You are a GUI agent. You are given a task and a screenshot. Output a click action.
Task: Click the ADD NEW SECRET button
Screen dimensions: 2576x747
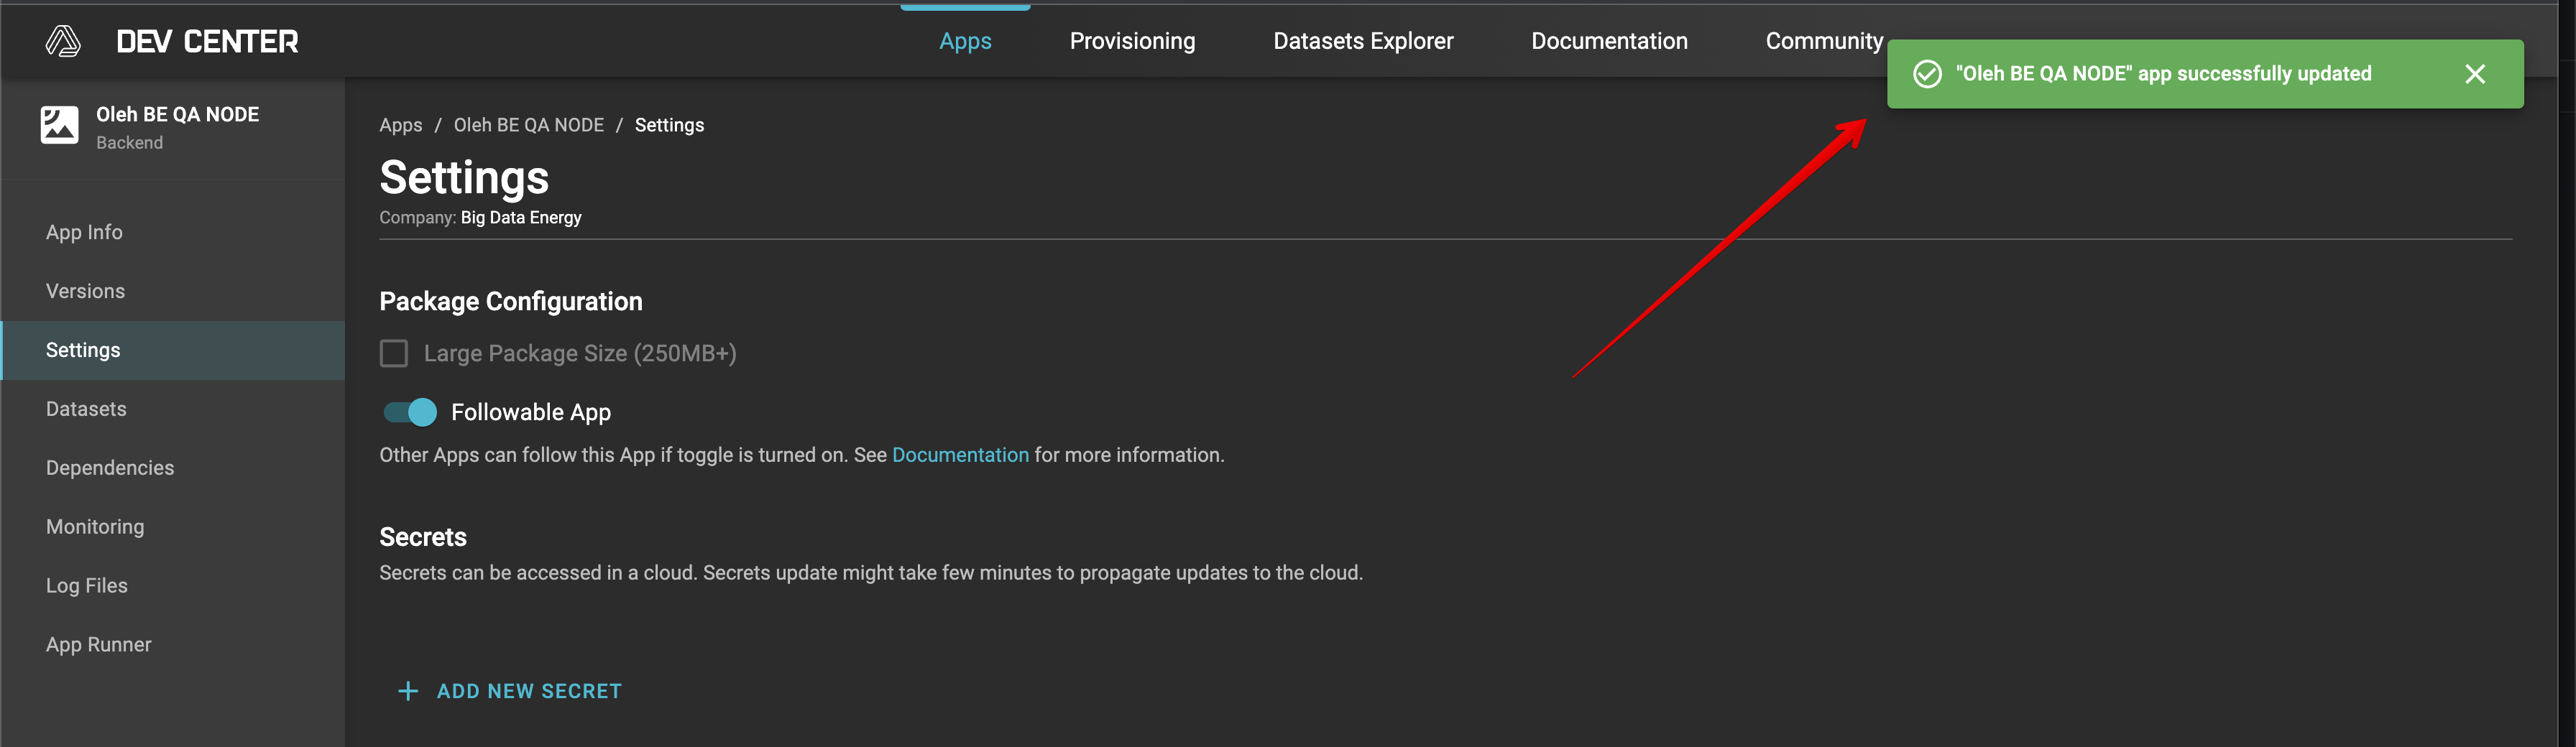pyautogui.click(x=510, y=691)
